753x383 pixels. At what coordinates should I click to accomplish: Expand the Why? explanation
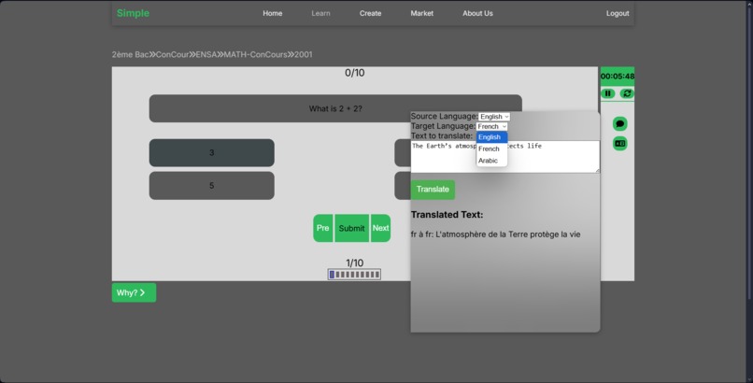(134, 292)
